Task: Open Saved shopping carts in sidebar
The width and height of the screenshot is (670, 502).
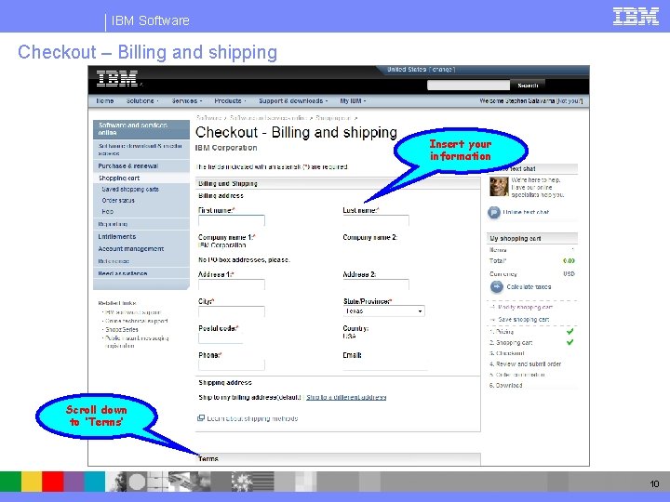Action: tap(130, 189)
